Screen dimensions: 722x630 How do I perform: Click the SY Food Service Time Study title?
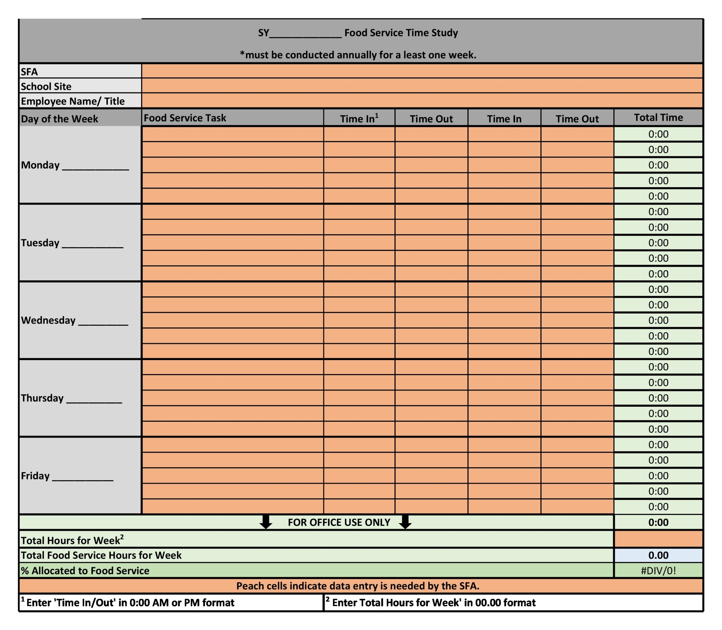(x=358, y=33)
